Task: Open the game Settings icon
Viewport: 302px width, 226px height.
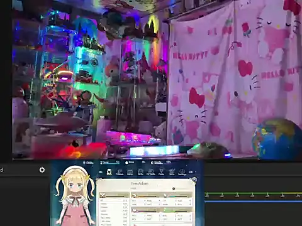Action: pyautogui.click(x=182, y=172)
